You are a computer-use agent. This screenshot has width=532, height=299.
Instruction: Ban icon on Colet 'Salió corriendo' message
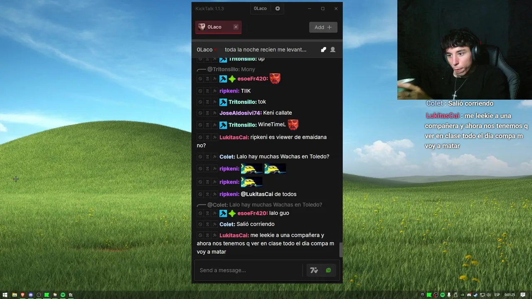[x=200, y=224]
